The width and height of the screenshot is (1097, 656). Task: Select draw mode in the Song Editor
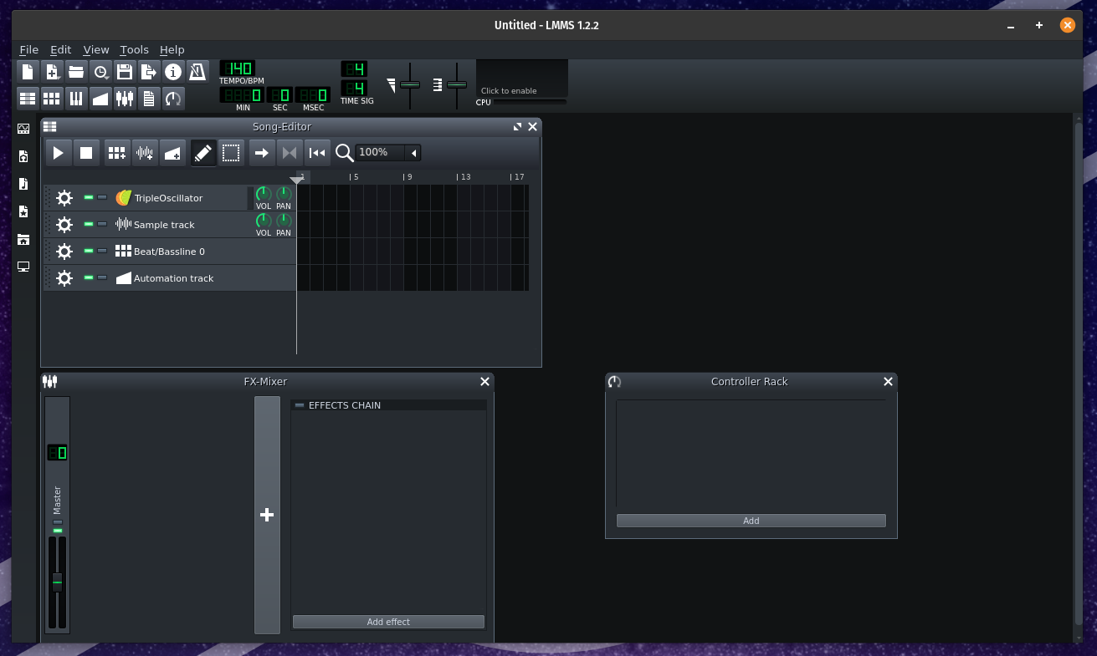coord(202,153)
